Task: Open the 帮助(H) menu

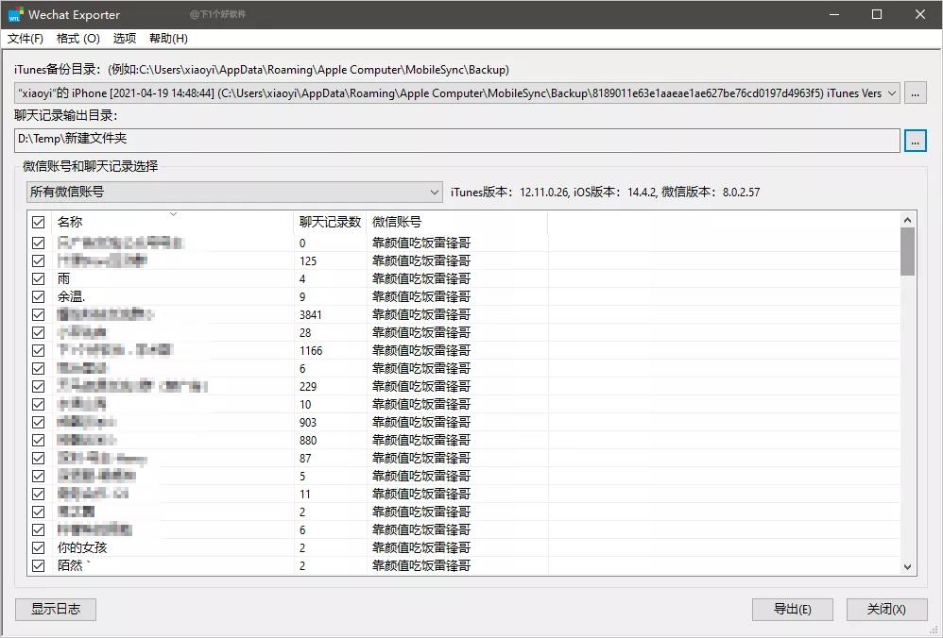Action: point(170,39)
